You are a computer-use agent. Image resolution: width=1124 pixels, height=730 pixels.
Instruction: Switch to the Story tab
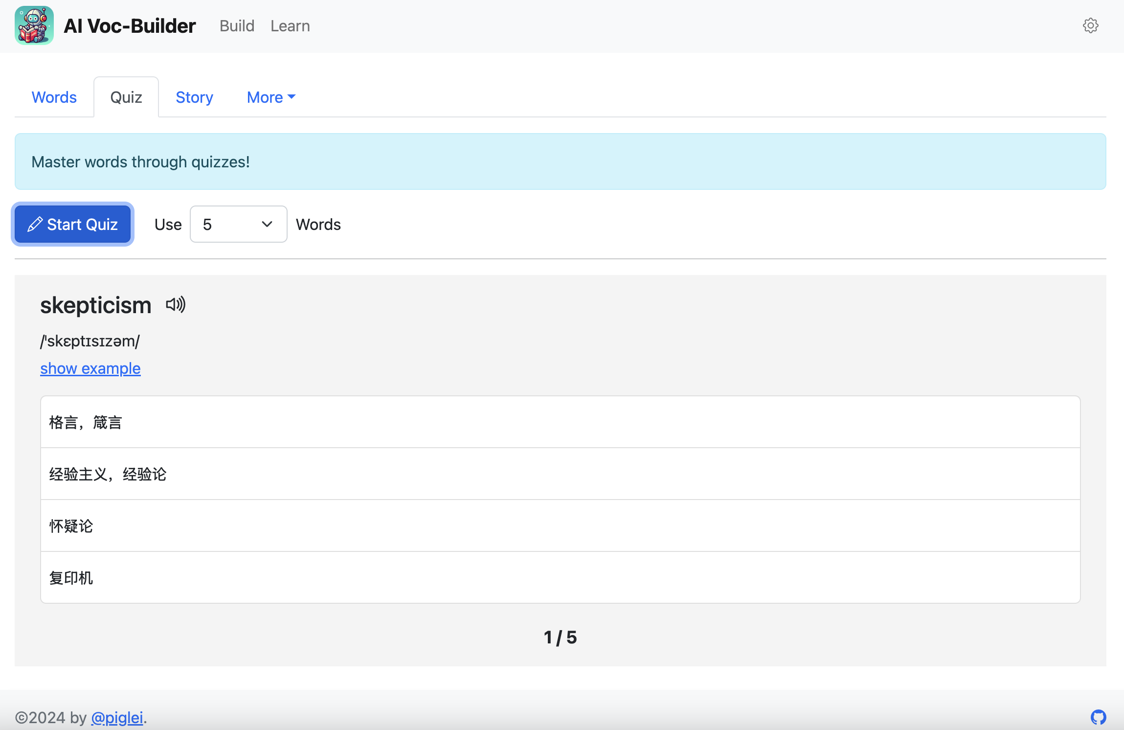click(x=194, y=97)
